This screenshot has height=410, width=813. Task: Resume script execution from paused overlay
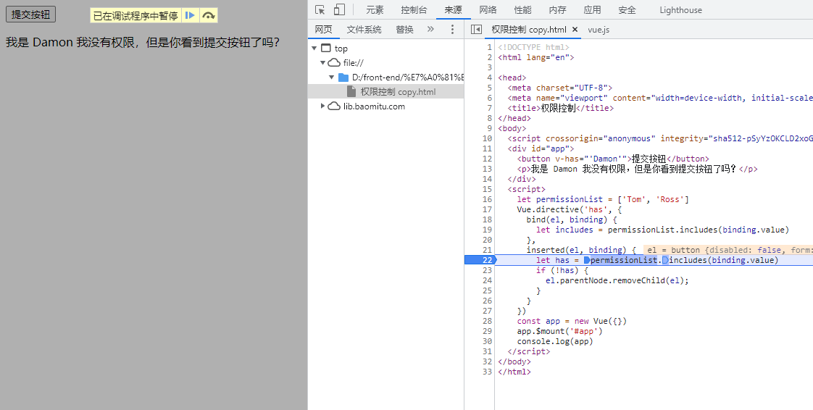pyautogui.click(x=191, y=15)
